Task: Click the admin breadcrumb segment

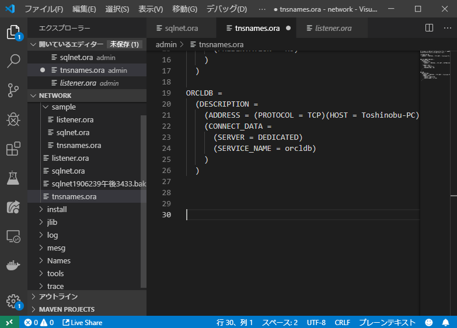Action: 166,44
